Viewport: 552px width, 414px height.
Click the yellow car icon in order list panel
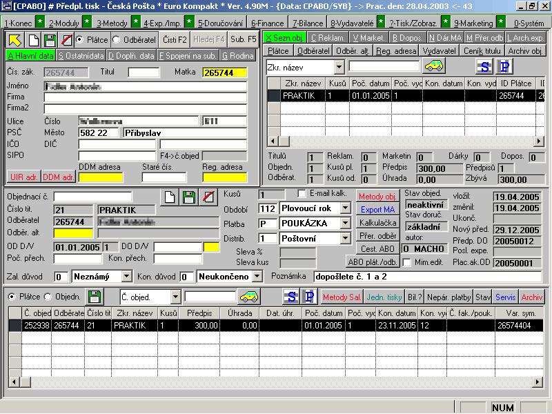click(434, 66)
